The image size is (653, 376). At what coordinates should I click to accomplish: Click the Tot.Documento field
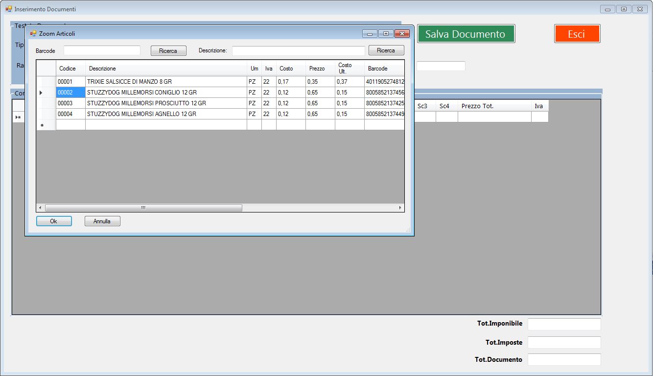pos(564,359)
